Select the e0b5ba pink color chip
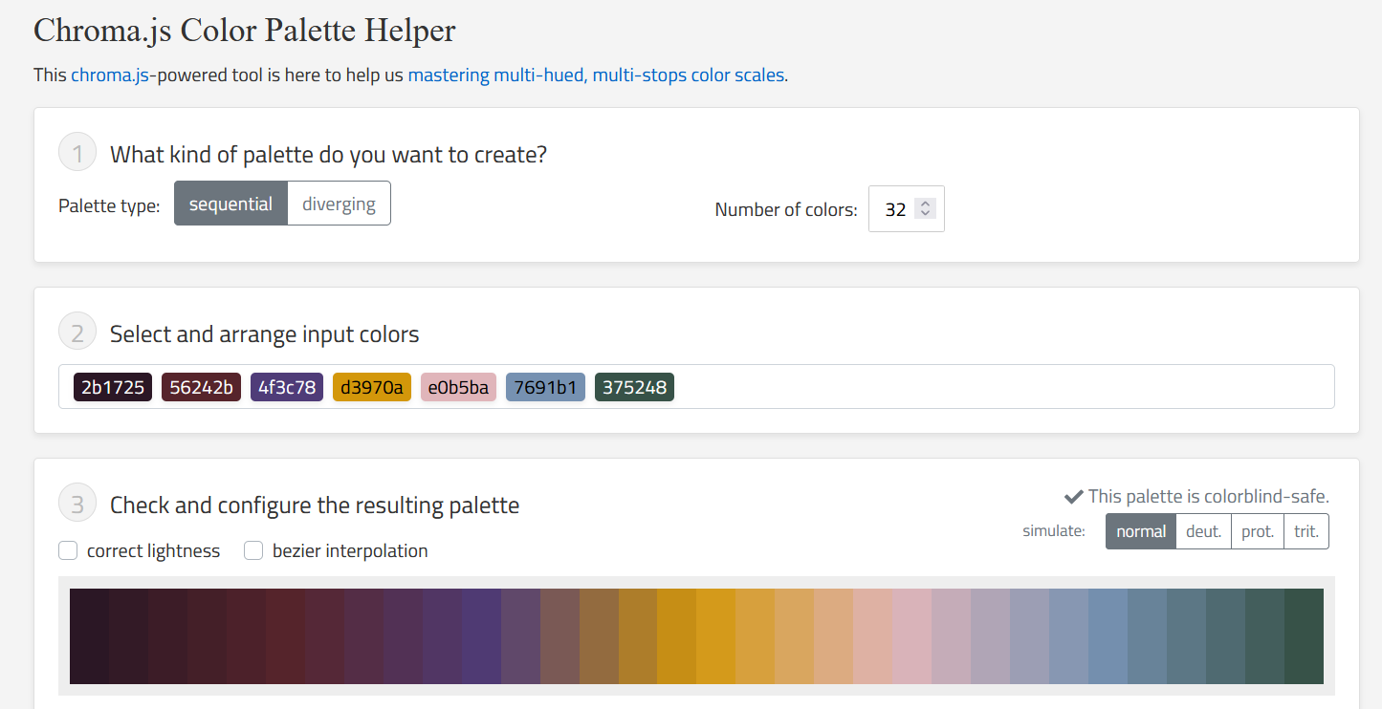The width and height of the screenshot is (1382, 709). tap(458, 387)
